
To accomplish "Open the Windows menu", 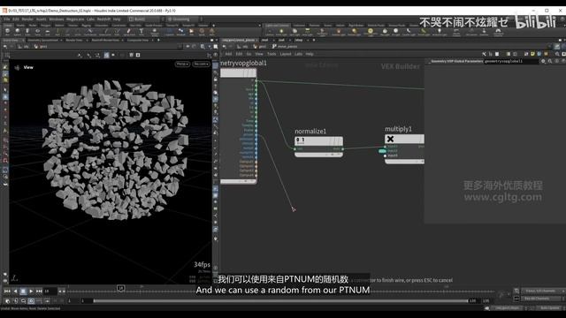I will point(56,19).
